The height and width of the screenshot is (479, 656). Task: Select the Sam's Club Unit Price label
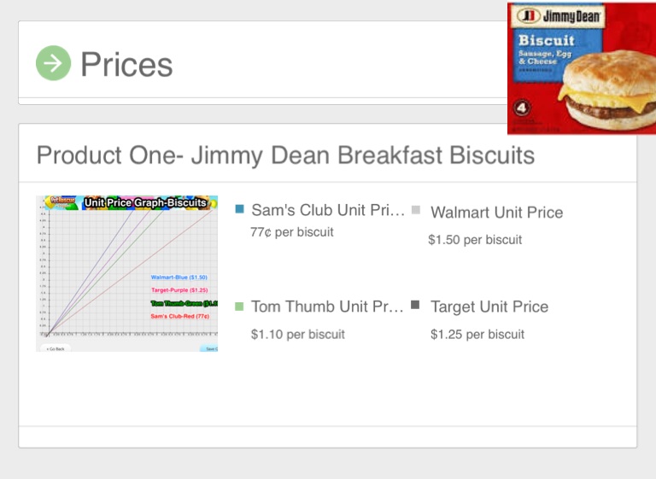pyautogui.click(x=327, y=210)
